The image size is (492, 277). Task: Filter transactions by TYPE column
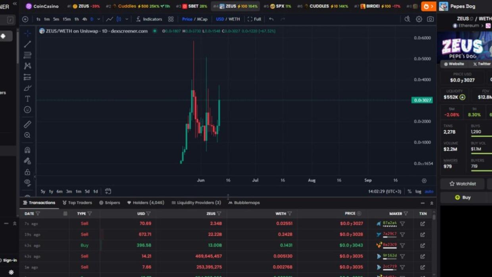(x=90, y=214)
